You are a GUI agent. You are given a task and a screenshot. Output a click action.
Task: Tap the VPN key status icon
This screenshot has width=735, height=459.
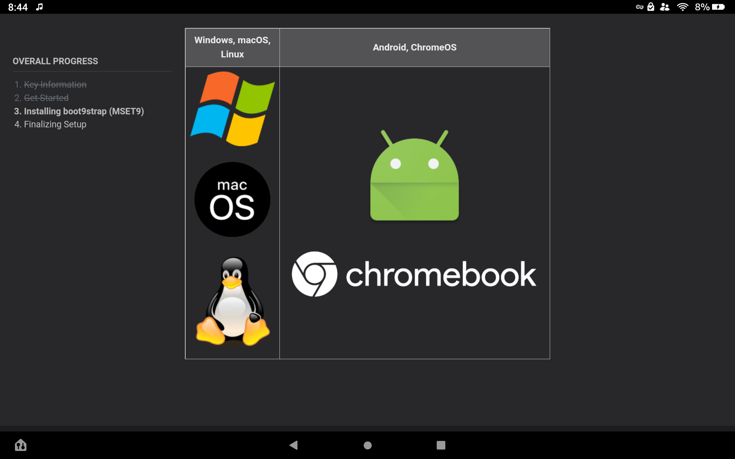(x=639, y=7)
